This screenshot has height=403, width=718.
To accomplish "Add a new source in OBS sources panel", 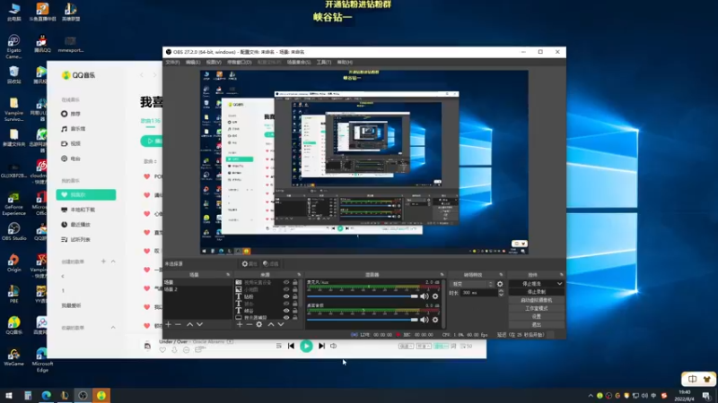I will (x=240, y=324).
